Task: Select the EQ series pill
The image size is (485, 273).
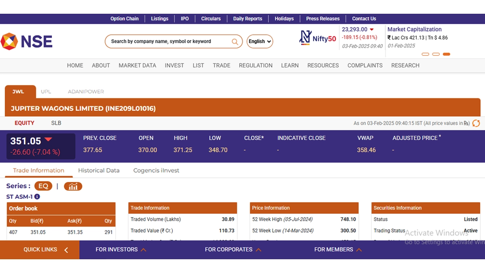Action: [x=43, y=186]
